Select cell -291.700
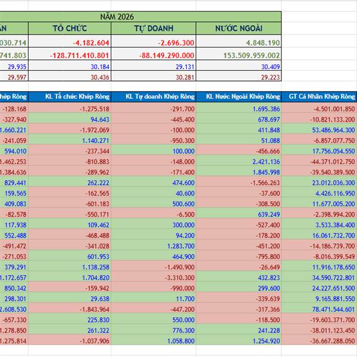 click(x=154, y=108)
